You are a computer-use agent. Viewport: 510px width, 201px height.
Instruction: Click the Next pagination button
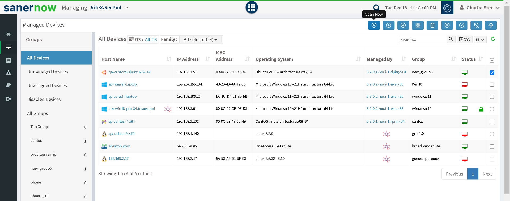click(487, 174)
